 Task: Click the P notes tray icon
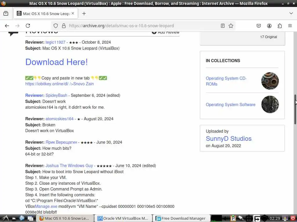(233, 219)
